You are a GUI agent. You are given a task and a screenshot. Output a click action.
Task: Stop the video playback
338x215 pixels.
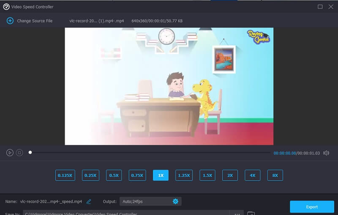click(x=19, y=153)
